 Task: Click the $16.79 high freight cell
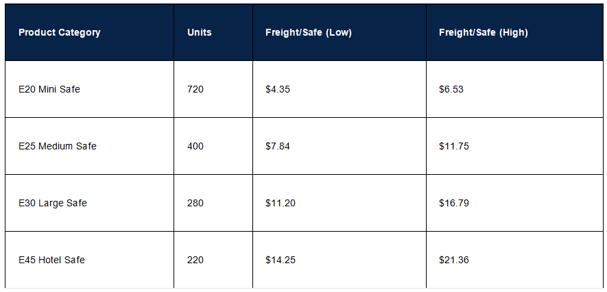pyautogui.click(x=515, y=203)
